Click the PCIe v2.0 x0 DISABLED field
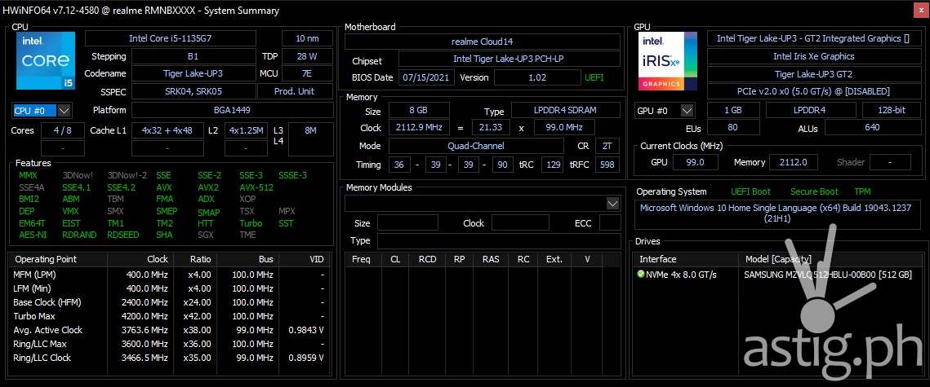 click(x=813, y=92)
